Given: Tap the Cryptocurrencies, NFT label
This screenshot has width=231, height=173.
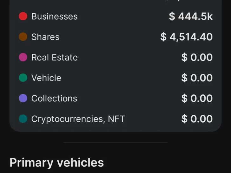Looking at the screenshot, I should pyautogui.click(x=78, y=119).
